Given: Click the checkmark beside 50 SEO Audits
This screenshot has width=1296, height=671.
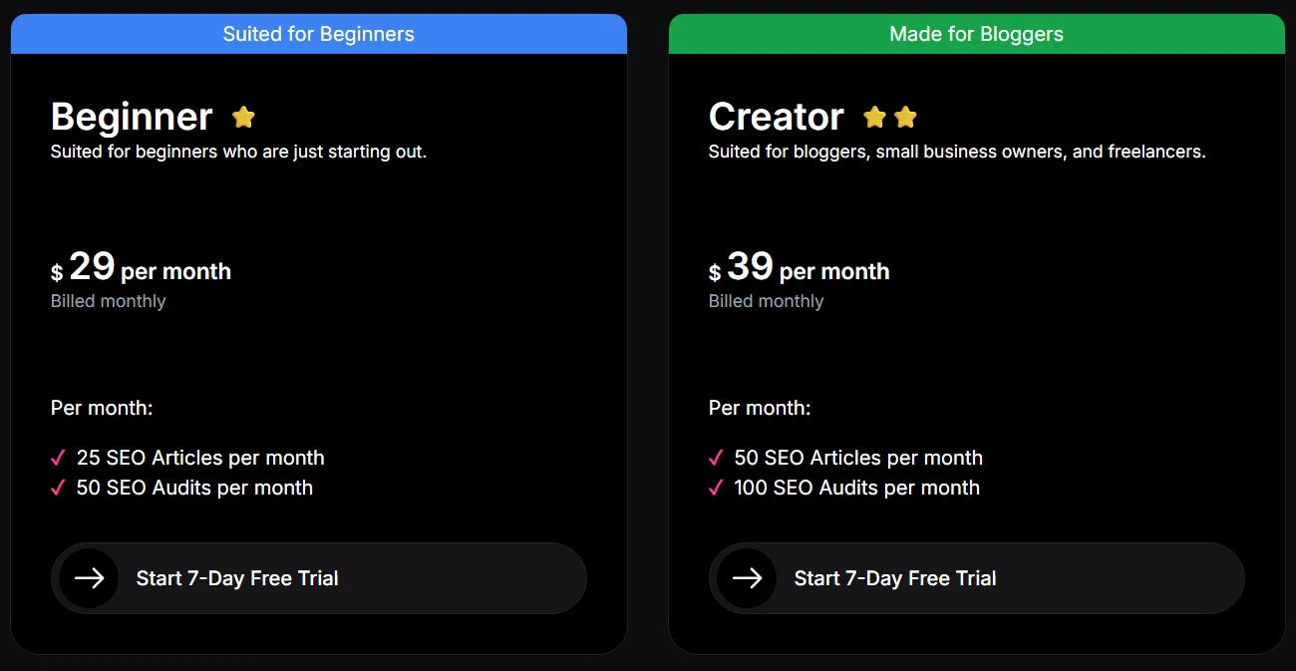Looking at the screenshot, I should tap(57, 488).
